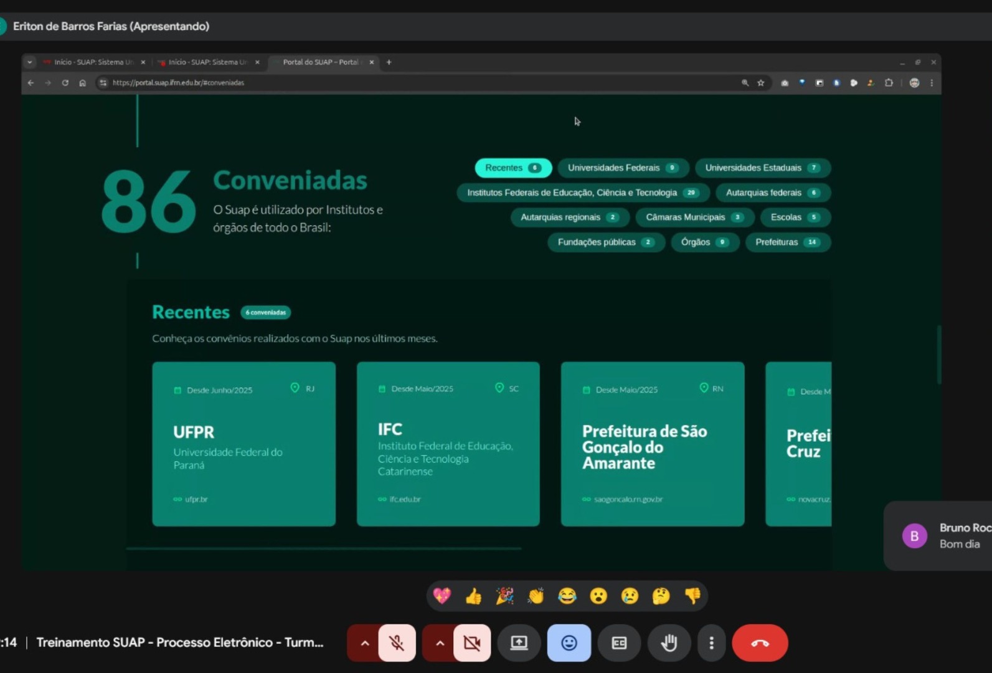Click the RJ location pin on UFPR card

295,388
